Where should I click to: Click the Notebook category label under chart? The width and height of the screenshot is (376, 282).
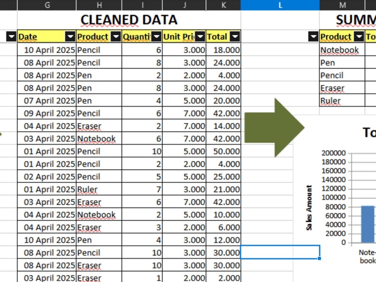coord(367,256)
